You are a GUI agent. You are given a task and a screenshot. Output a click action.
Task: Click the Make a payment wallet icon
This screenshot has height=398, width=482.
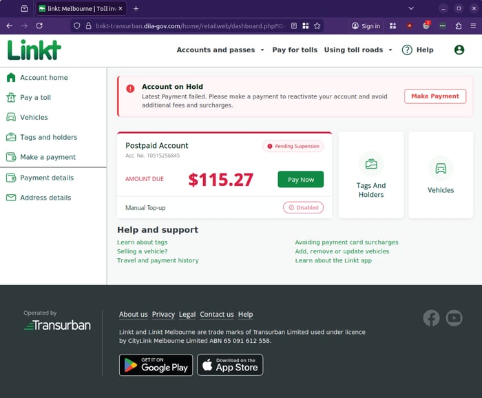click(x=11, y=157)
